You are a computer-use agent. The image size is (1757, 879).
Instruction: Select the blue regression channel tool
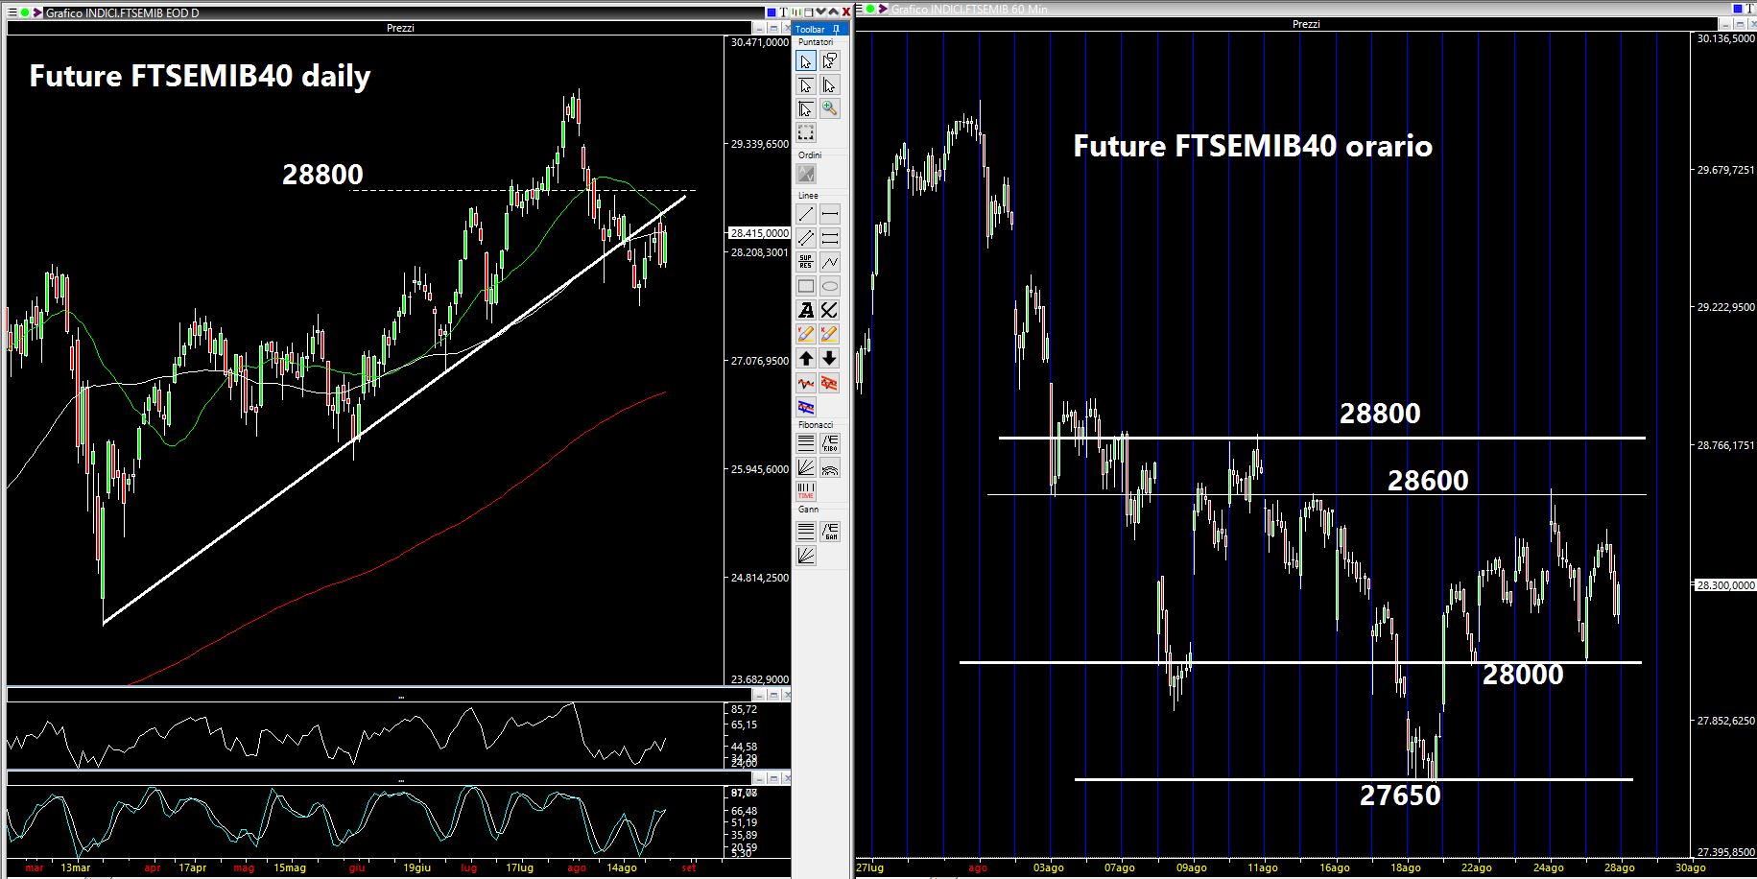click(806, 407)
